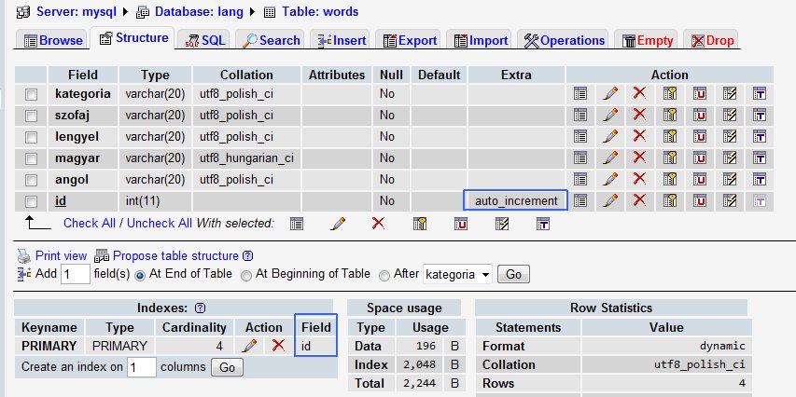Click Go button next to Add fields
796x397 pixels.
pos(513,274)
